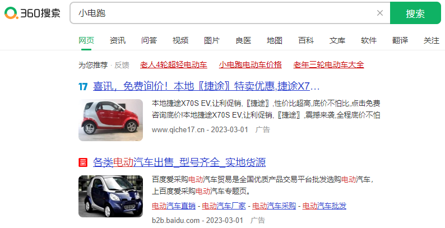The height and width of the screenshot is (228, 445).
Task: Click the blue car thumbnail
Action: coord(110,196)
